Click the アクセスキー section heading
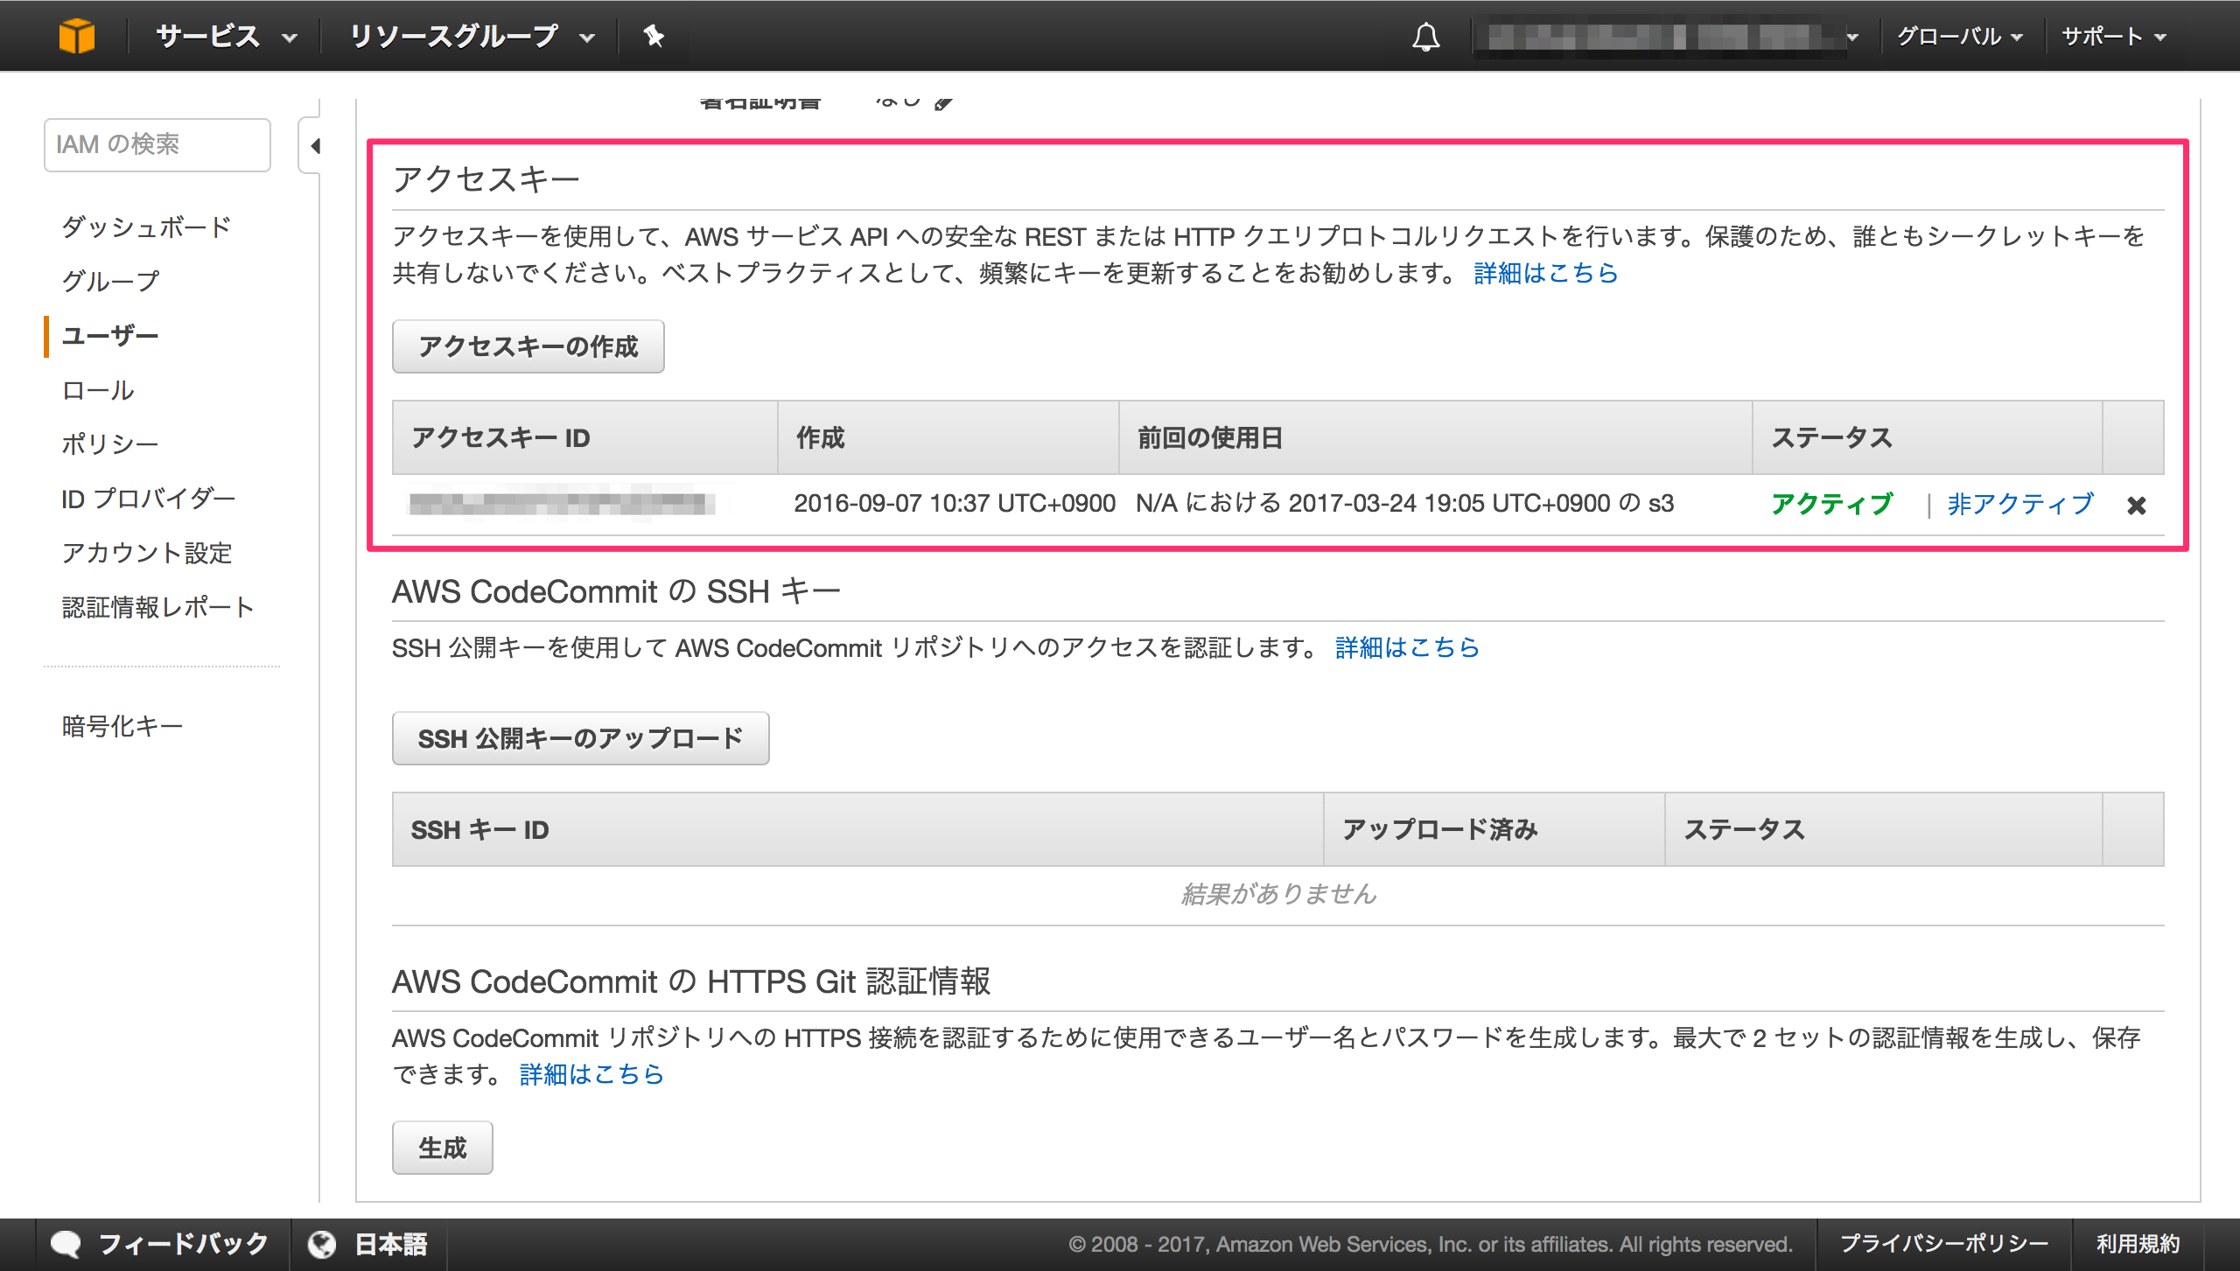The height and width of the screenshot is (1271, 2240). pyautogui.click(x=486, y=179)
